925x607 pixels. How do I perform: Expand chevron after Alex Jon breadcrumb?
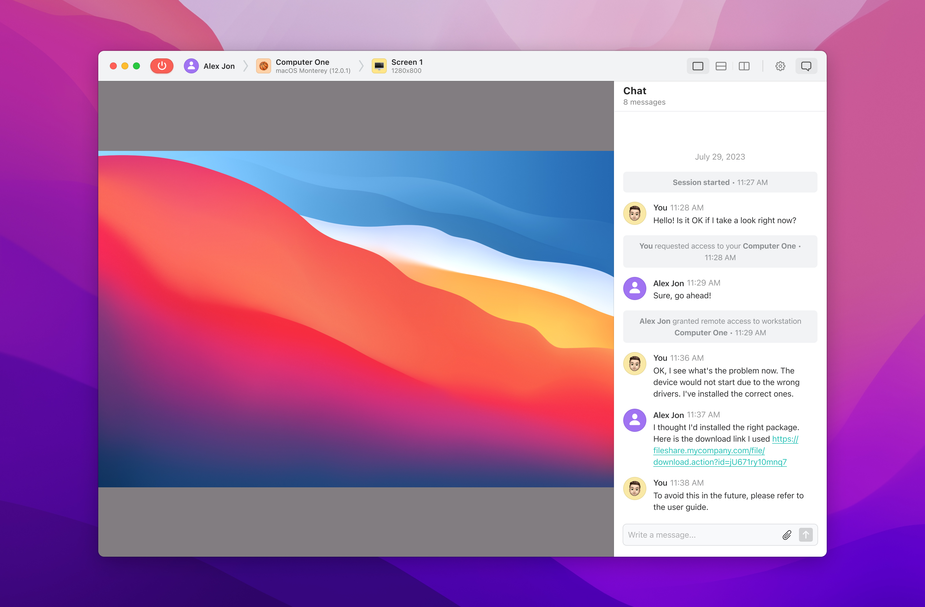tap(246, 66)
